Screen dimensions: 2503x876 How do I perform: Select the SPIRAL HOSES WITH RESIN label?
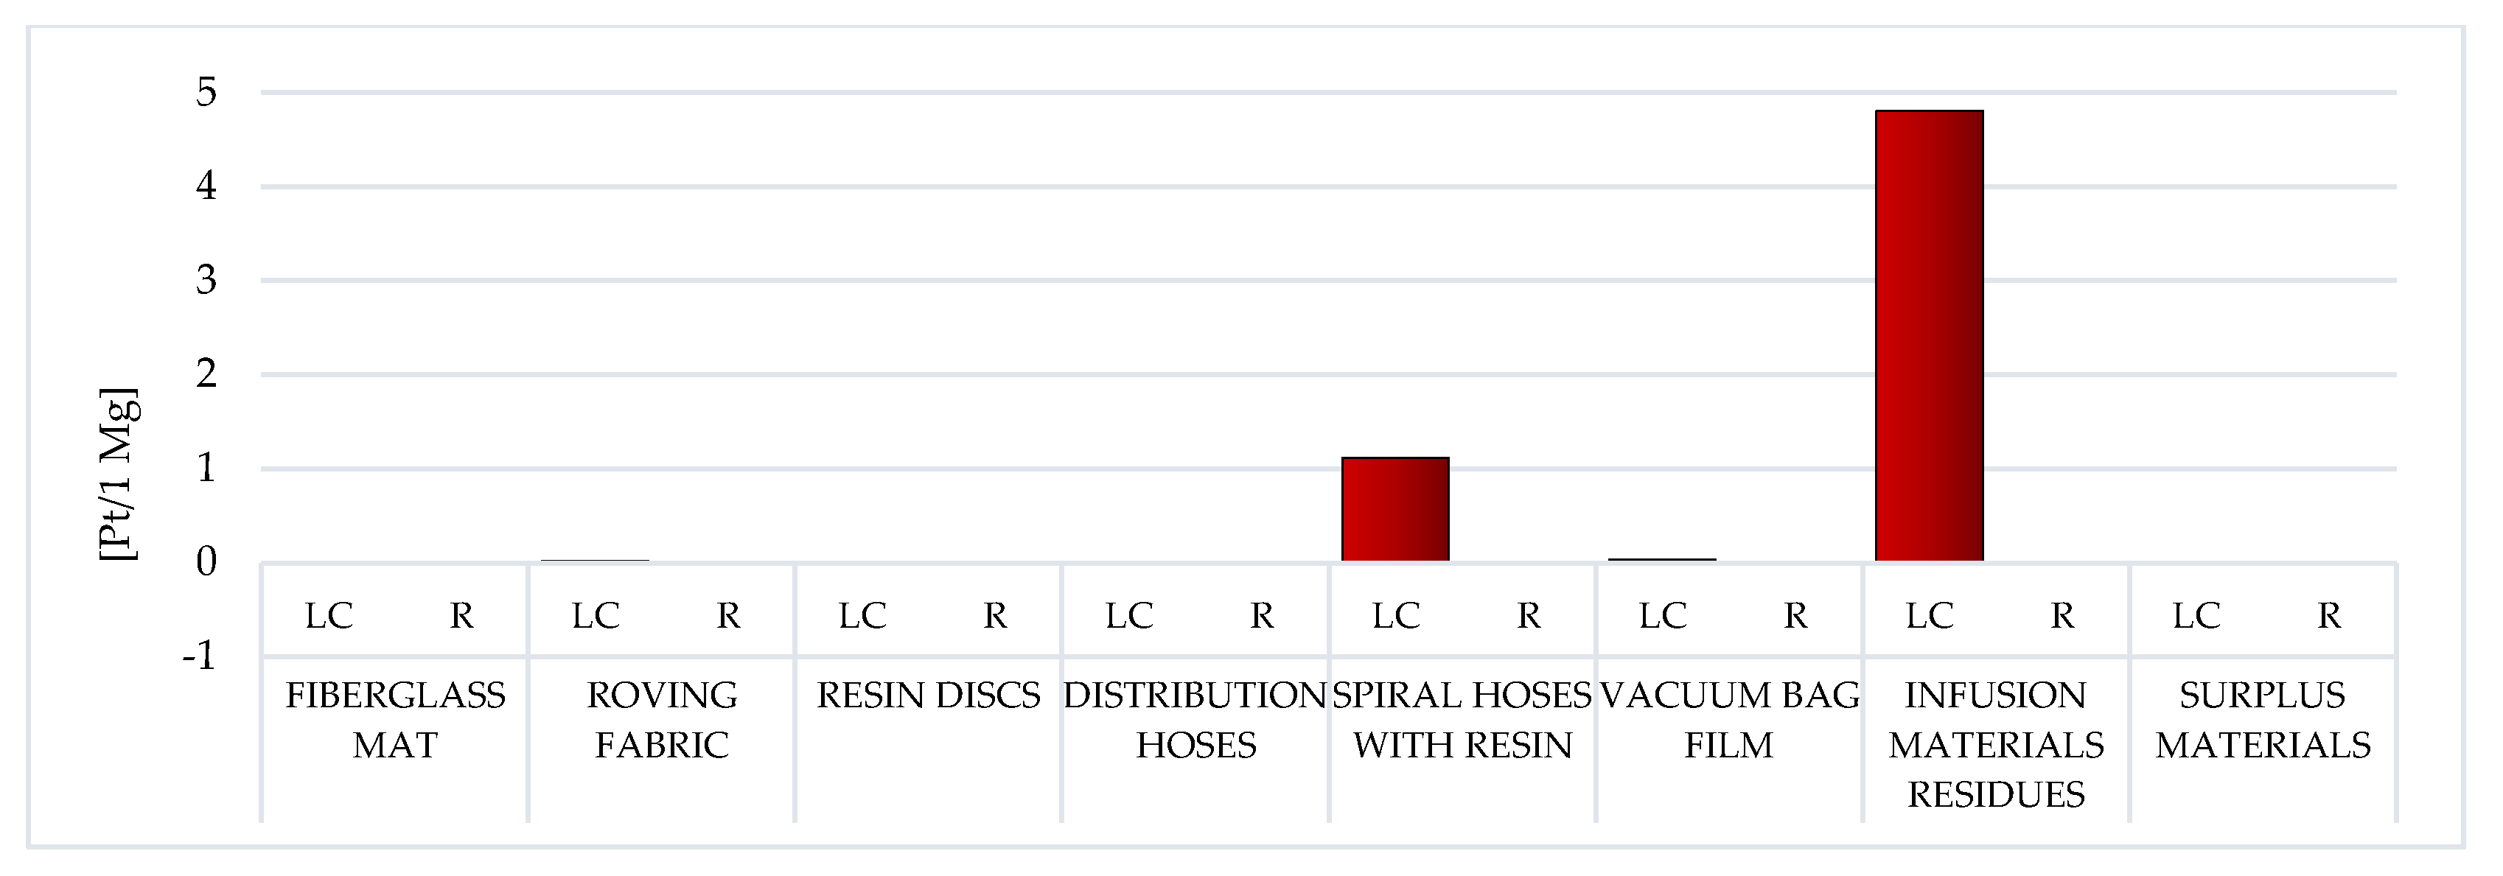tap(1462, 721)
